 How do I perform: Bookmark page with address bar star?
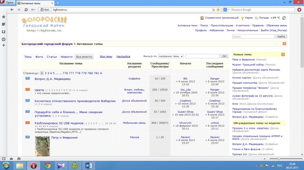tap(218, 10)
